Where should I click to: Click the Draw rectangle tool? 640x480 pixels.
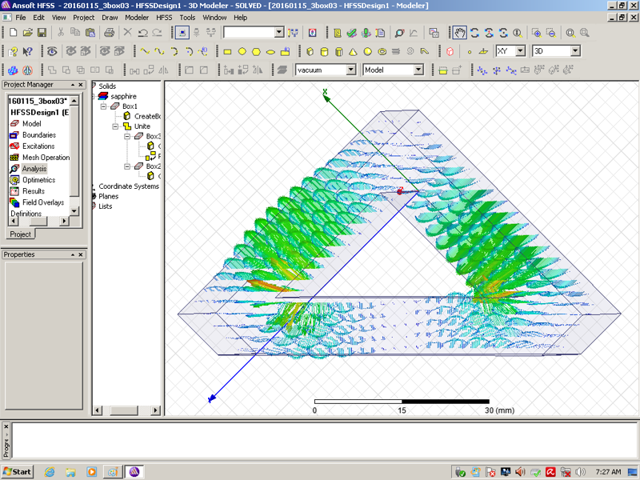227,51
